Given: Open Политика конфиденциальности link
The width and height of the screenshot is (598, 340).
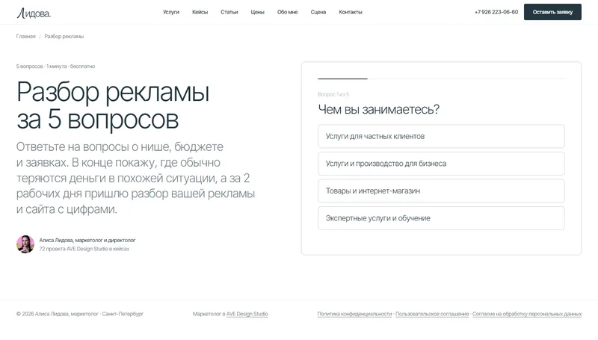Looking at the screenshot, I should click(x=354, y=314).
